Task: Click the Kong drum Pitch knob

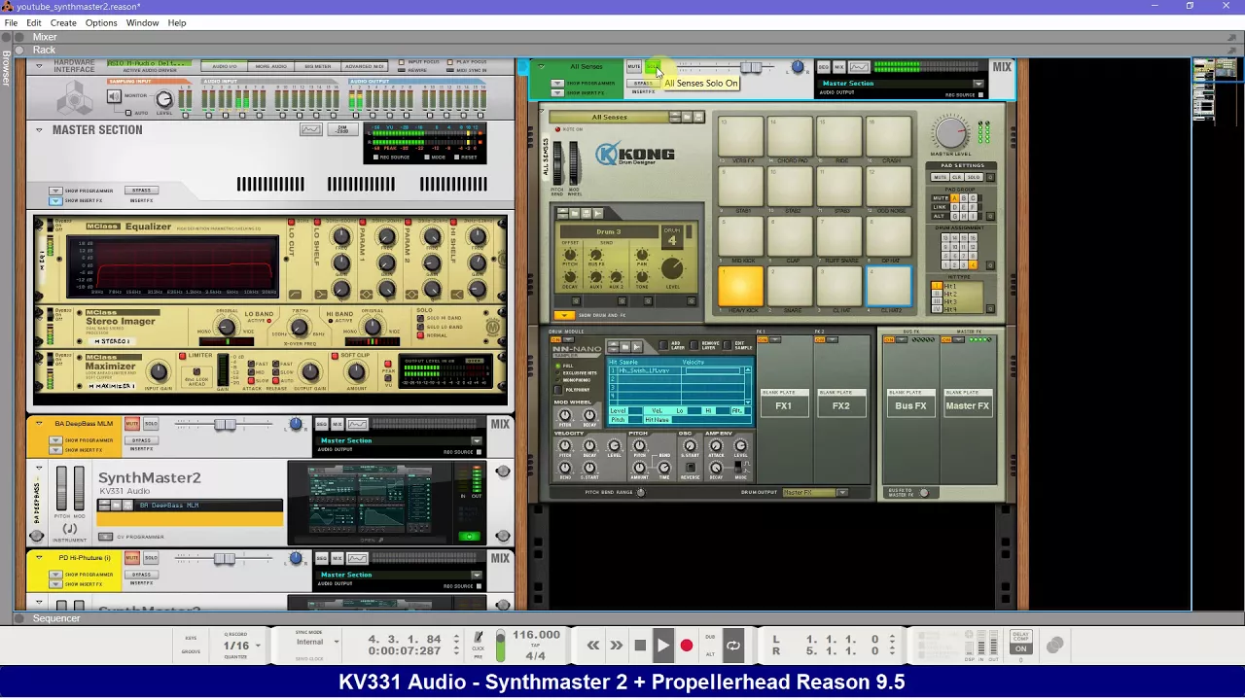Action: point(570,255)
